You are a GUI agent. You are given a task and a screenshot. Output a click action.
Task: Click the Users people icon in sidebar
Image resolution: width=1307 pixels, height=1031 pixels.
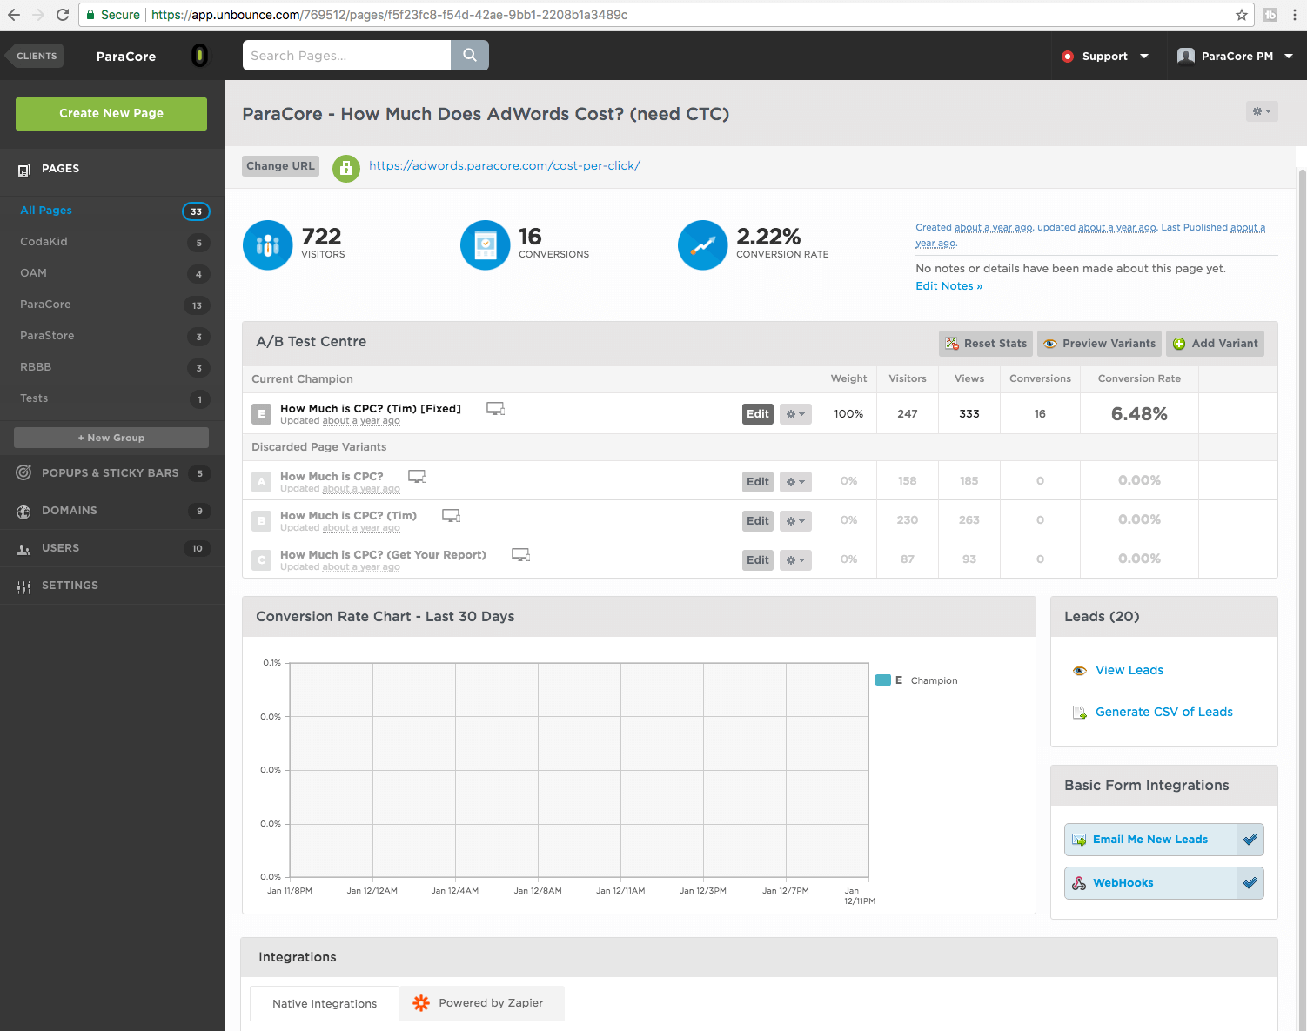click(23, 549)
